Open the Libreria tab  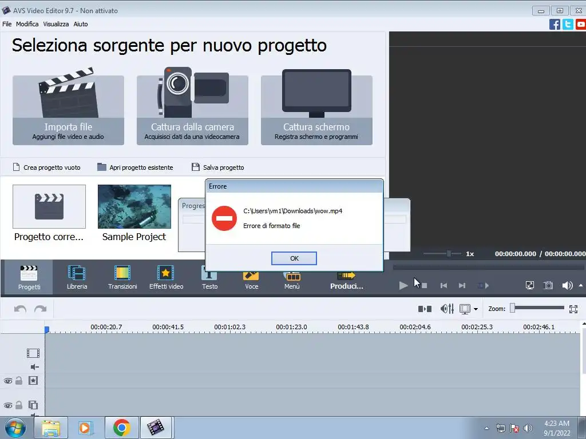click(77, 277)
